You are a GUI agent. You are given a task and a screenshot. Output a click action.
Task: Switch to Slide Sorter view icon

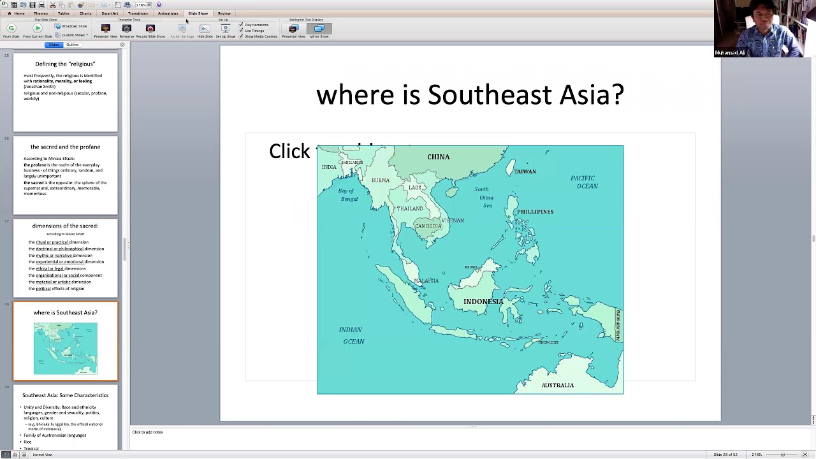(15, 455)
